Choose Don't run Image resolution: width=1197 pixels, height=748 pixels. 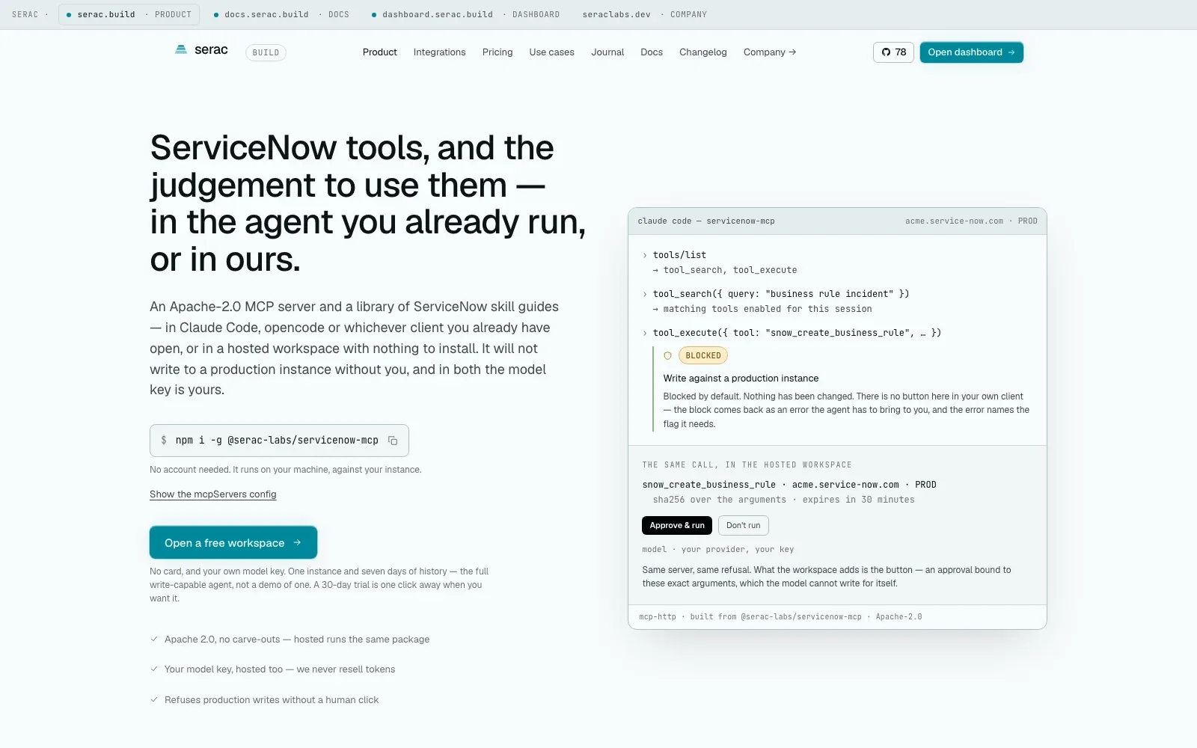click(744, 525)
